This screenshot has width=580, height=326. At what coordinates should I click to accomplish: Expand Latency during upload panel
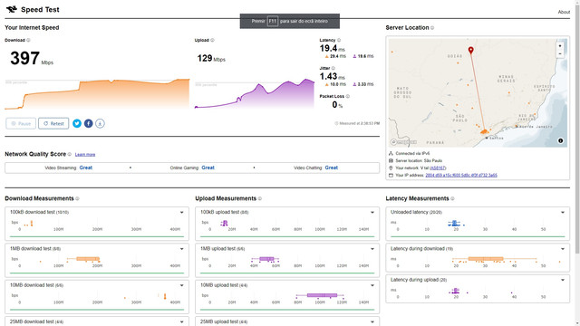[x=563, y=280]
